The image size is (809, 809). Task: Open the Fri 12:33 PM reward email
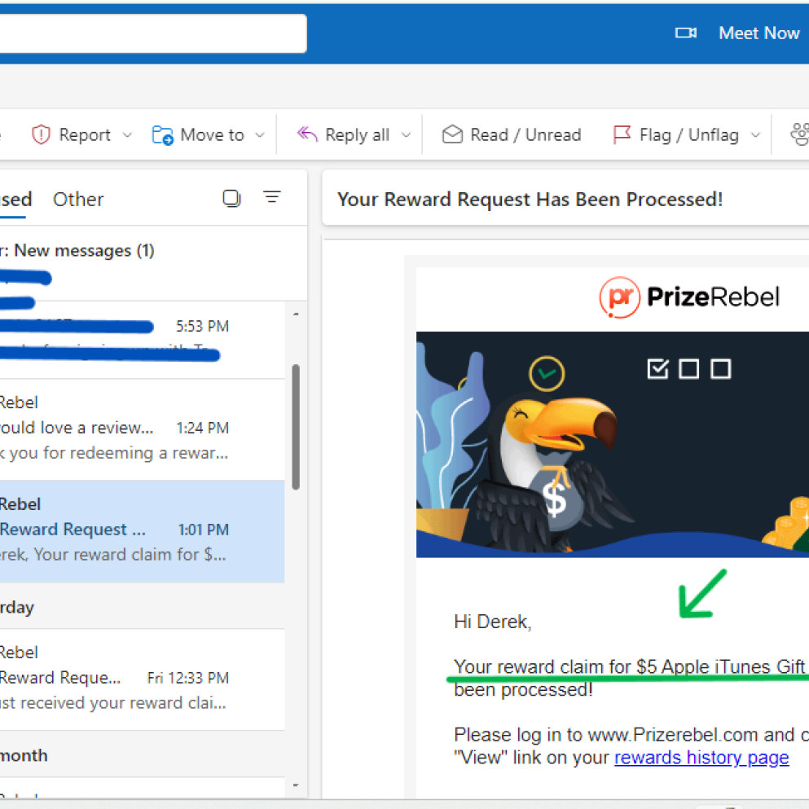[114, 678]
